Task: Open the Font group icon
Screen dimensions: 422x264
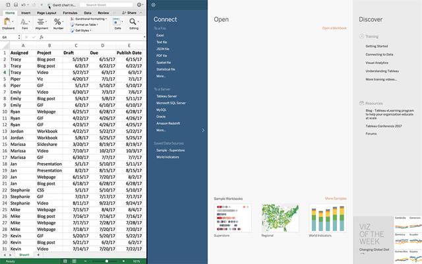Action: (24, 22)
